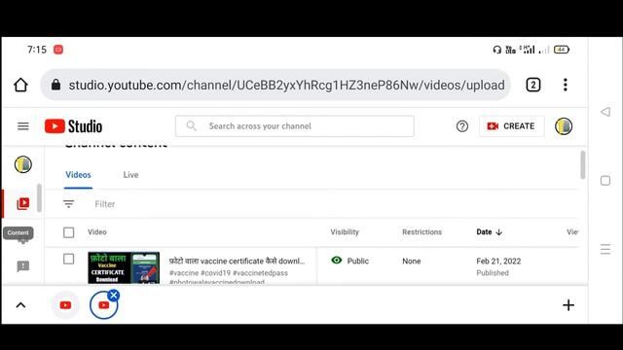Tap the browser home icon
Image resolution: width=623 pixels, height=350 pixels.
[20, 85]
